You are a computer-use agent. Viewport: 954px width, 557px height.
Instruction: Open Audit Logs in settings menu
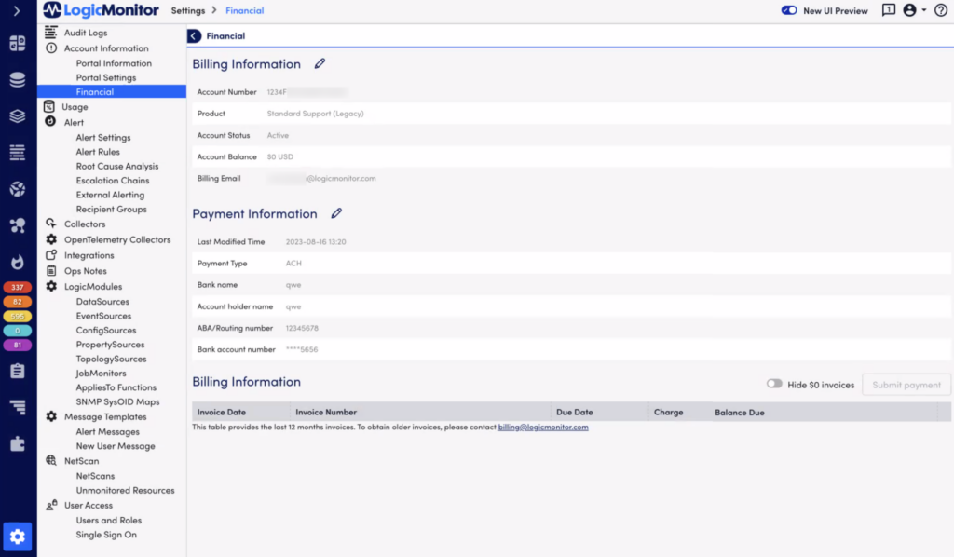coord(86,33)
